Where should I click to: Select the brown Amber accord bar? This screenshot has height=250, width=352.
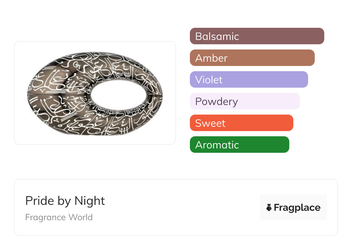252,58
